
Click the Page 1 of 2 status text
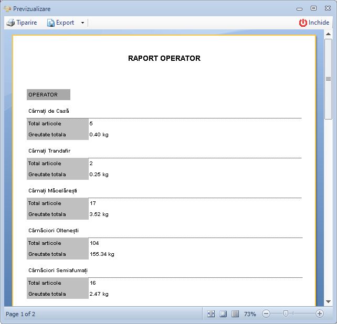coord(20,314)
